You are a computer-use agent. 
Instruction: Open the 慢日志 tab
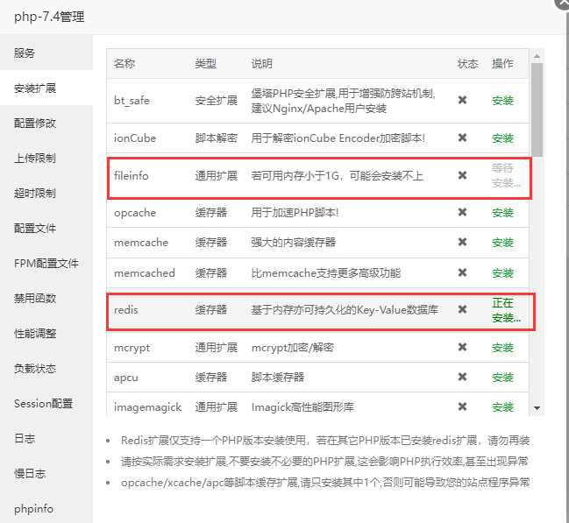click(46, 474)
